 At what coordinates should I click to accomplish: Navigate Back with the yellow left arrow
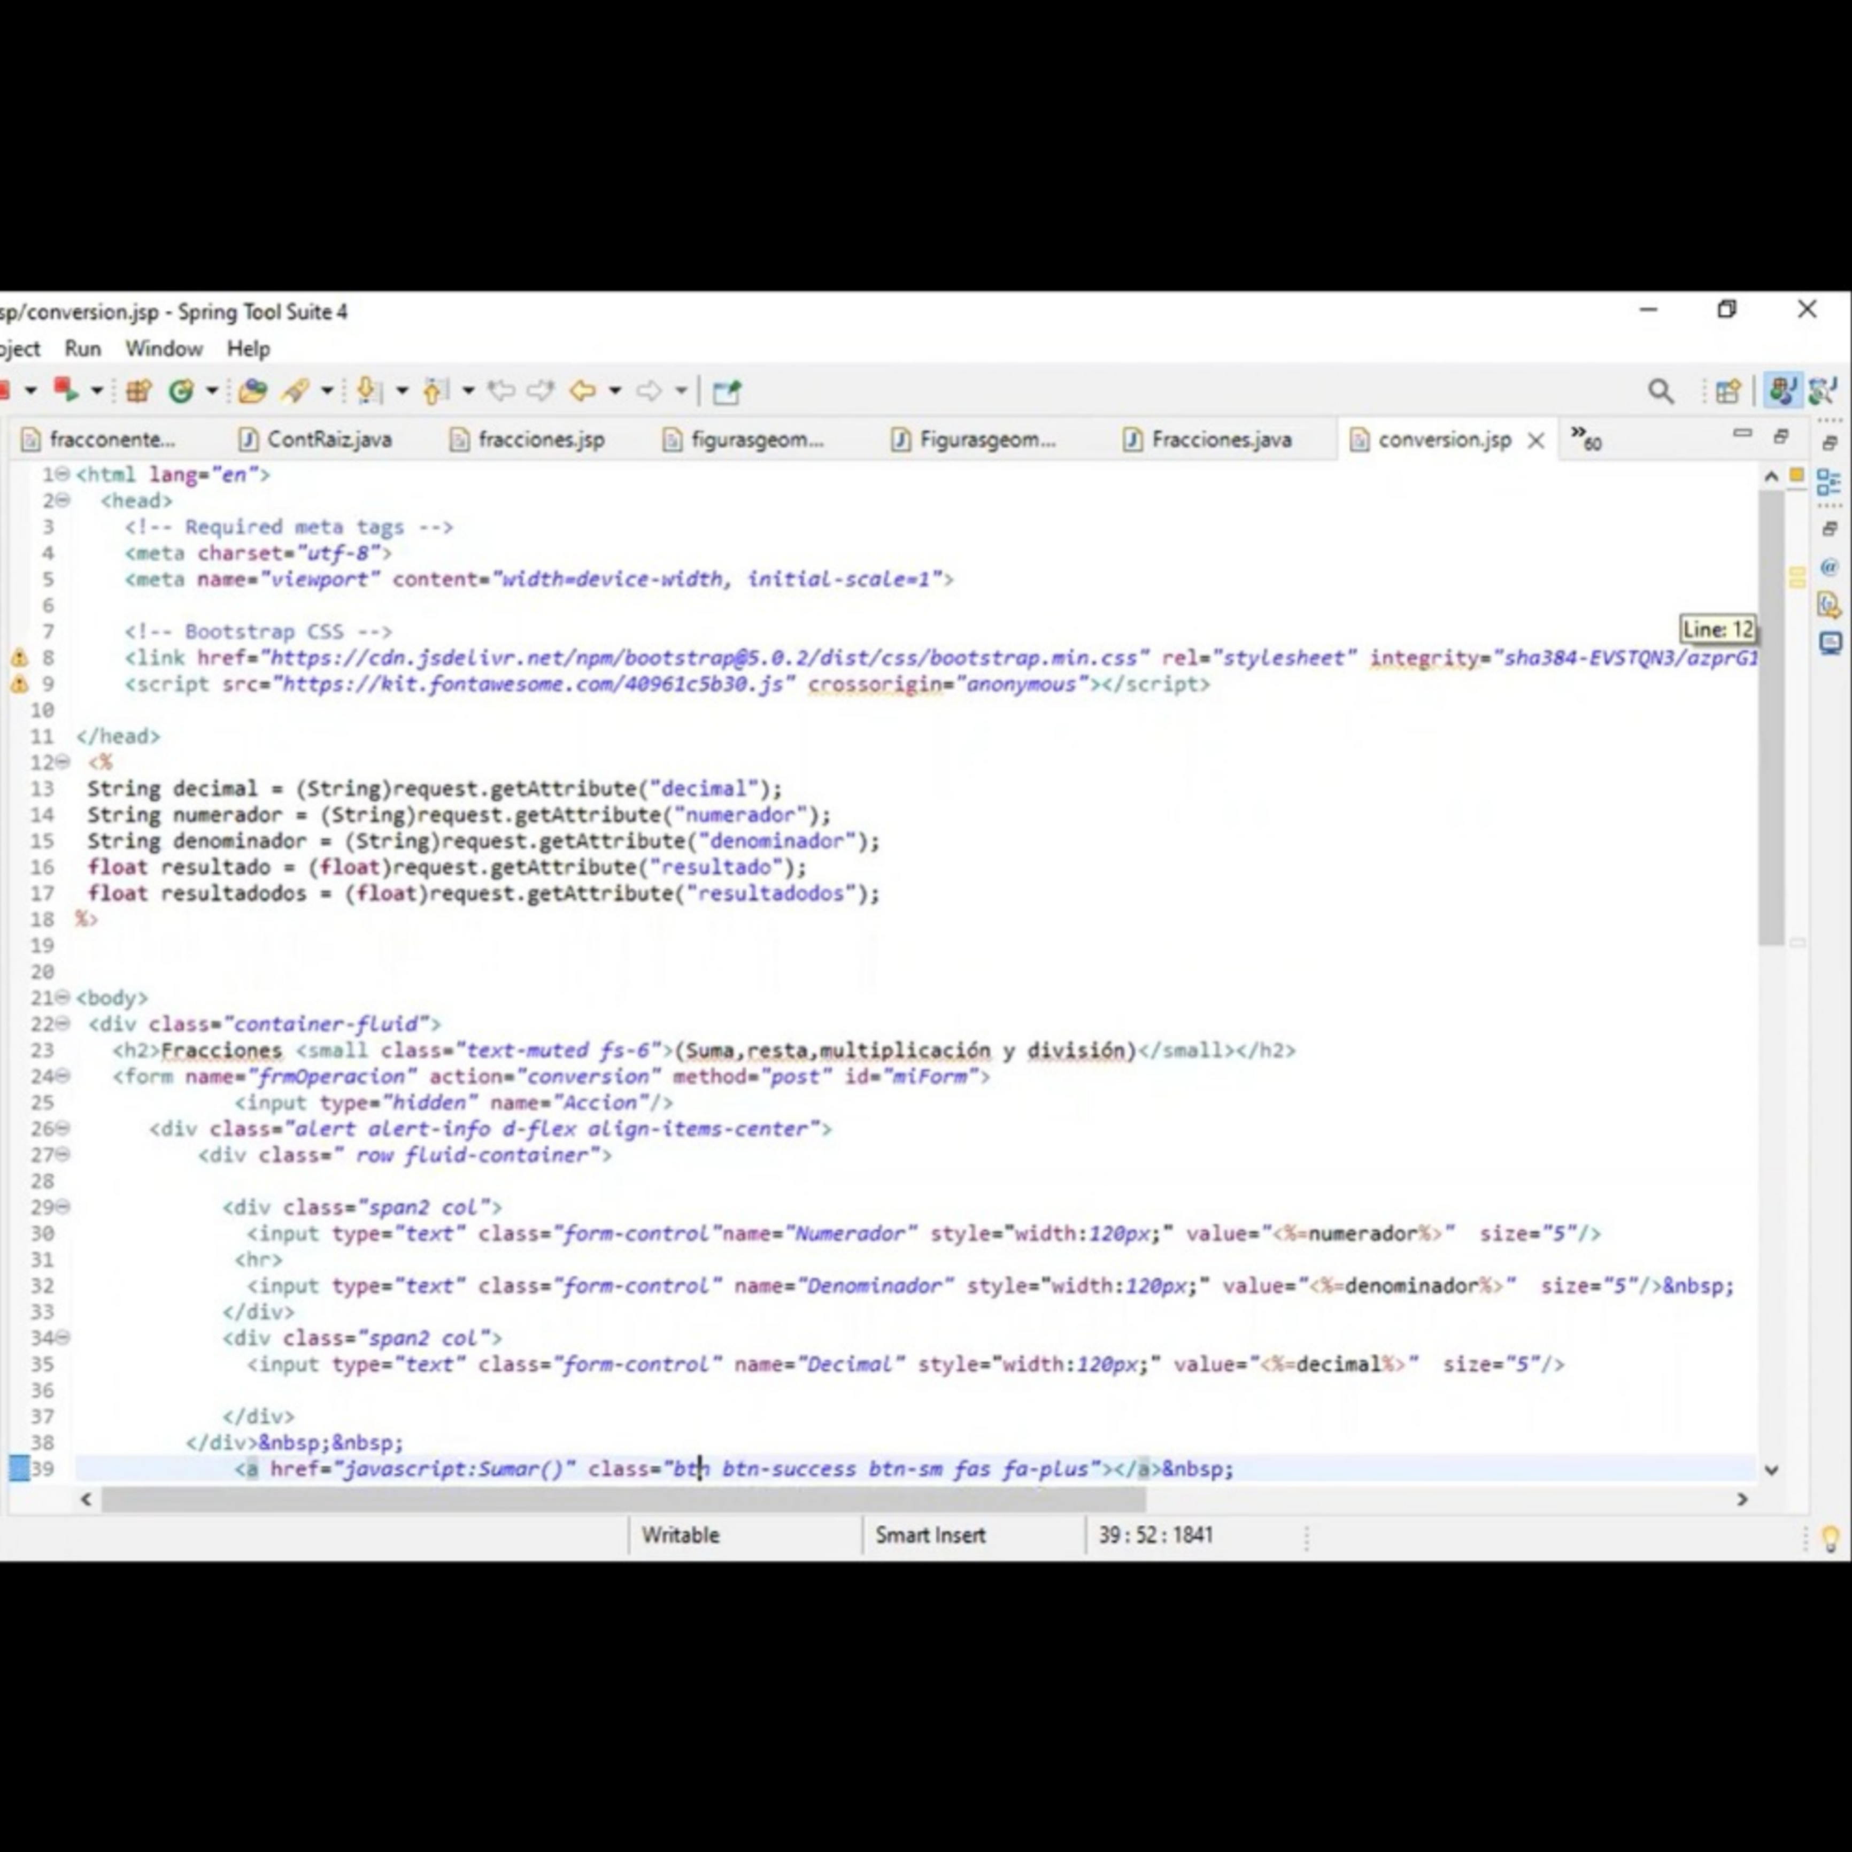(583, 391)
